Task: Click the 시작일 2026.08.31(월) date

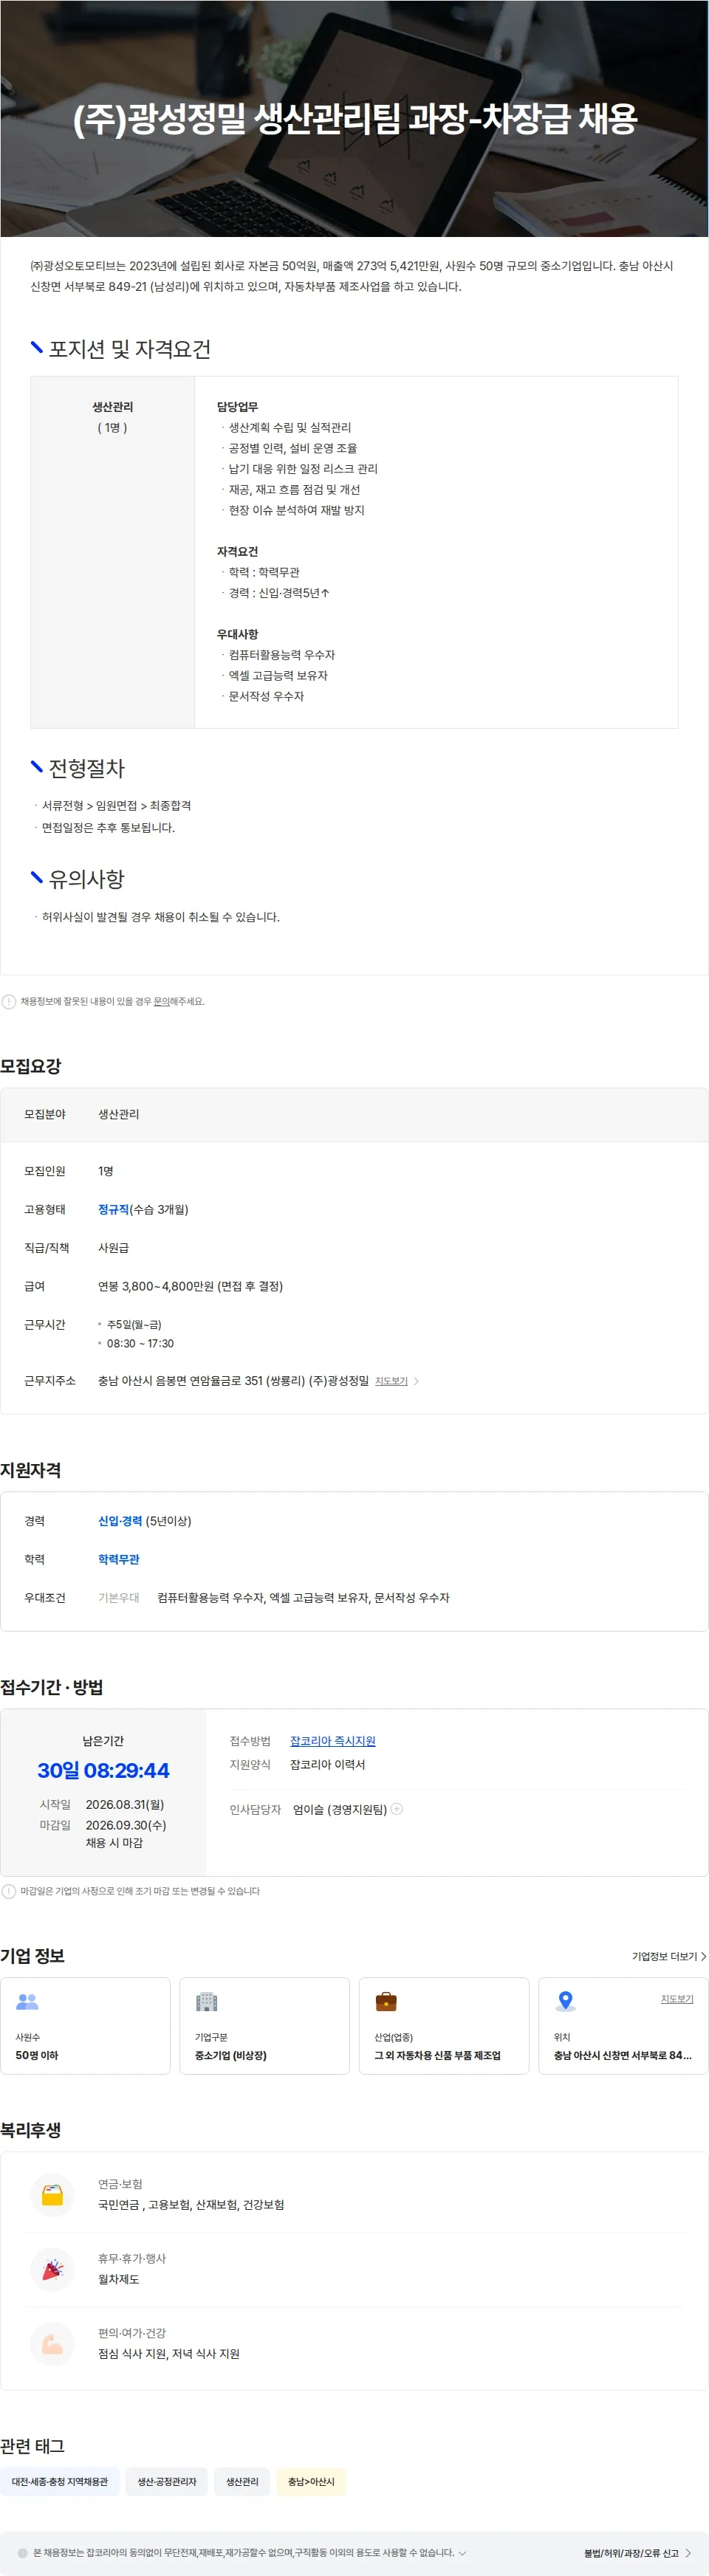Action: [x=125, y=1804]
